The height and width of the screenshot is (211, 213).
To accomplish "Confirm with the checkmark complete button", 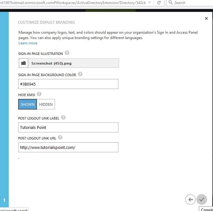I will 202,199.
